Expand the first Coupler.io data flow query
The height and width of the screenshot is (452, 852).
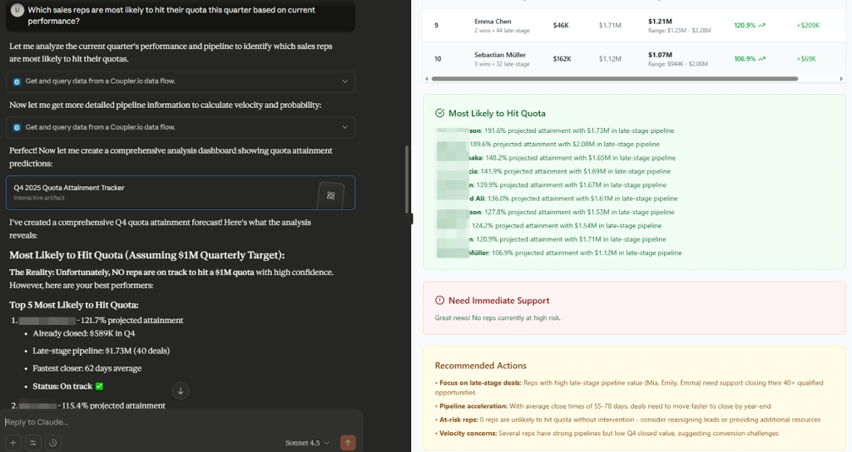(x=181, y=81)
